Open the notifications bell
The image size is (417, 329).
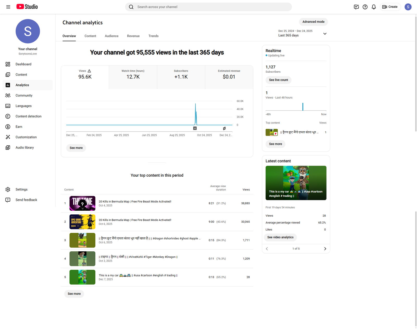click(x=374, y=7)
